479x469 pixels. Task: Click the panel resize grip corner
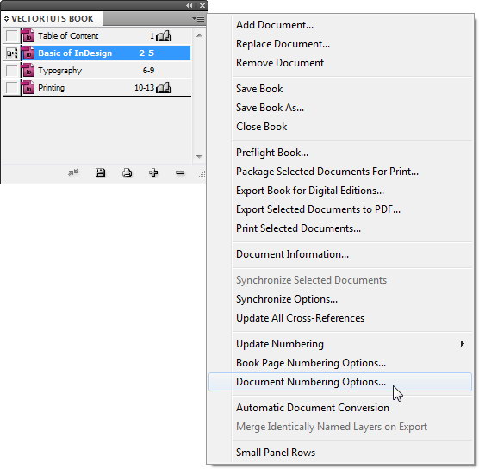(x=202, y=174)
